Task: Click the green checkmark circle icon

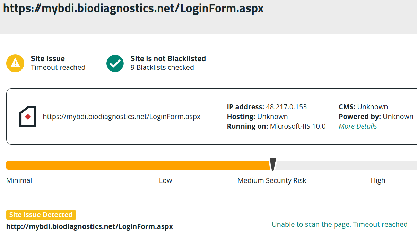Action: click(x=115, y=63)
